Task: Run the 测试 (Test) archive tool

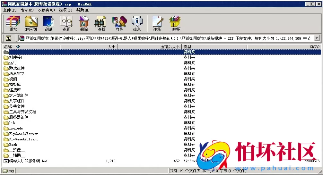Action: [48, 23]
